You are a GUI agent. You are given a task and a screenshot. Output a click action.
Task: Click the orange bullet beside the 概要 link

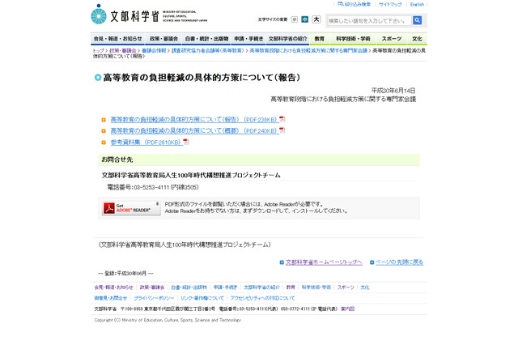[x=104, y=131]
